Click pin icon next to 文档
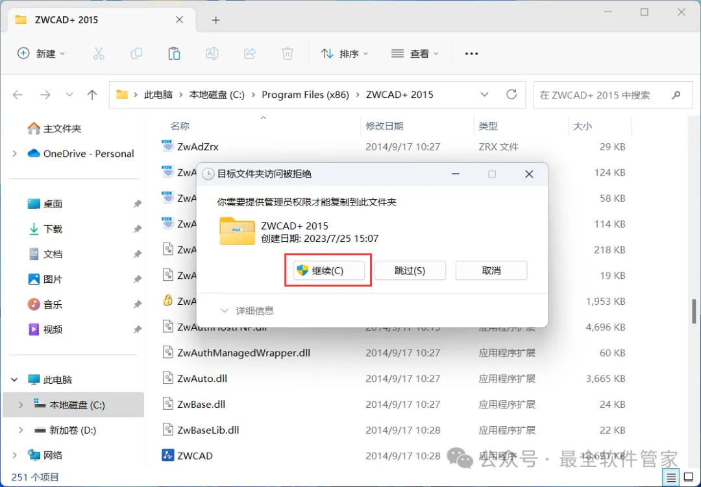 (137, 254)
